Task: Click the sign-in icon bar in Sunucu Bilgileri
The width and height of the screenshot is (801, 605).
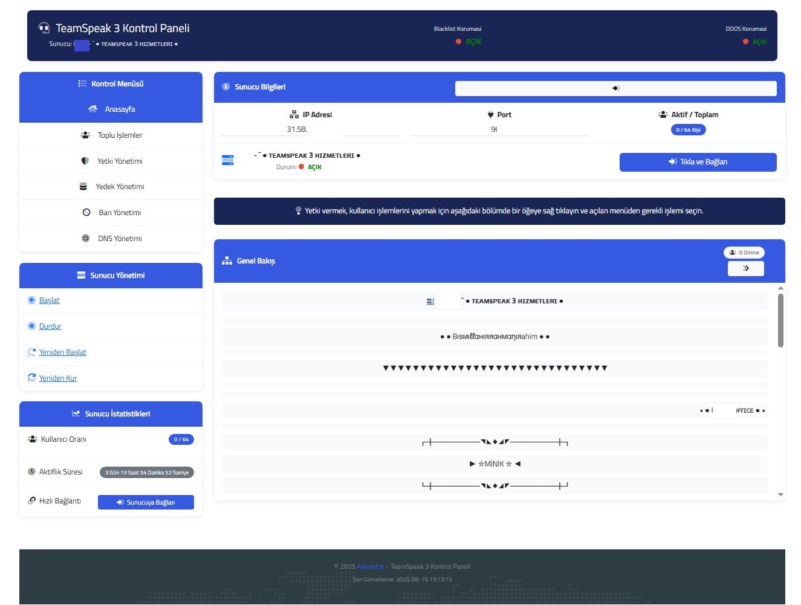Action: [x=615, y=88]
